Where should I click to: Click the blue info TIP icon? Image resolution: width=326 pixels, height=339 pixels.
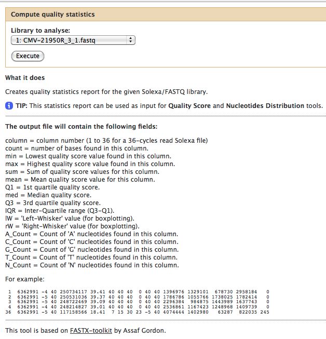(9, 106)
